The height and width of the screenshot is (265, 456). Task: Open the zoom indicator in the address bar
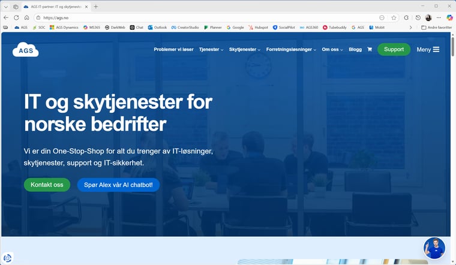click(382, 18)
